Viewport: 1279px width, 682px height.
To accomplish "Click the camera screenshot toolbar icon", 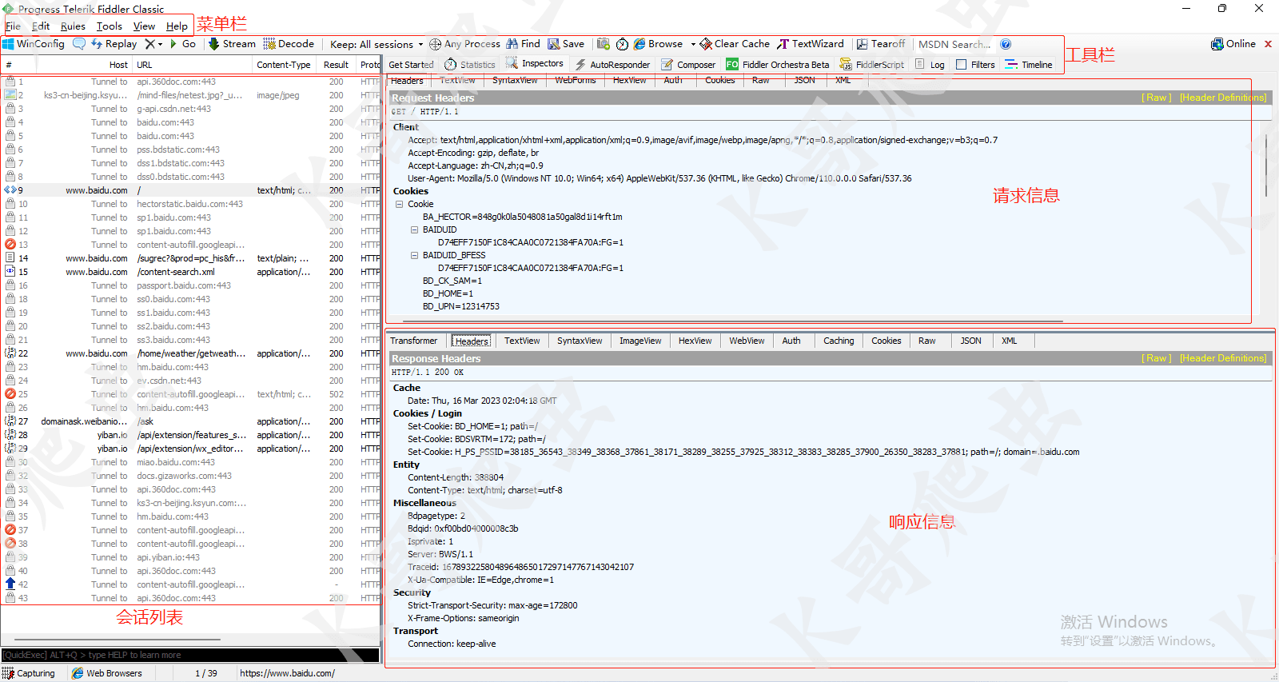I will pyautogui.click(x=604, y=44).
